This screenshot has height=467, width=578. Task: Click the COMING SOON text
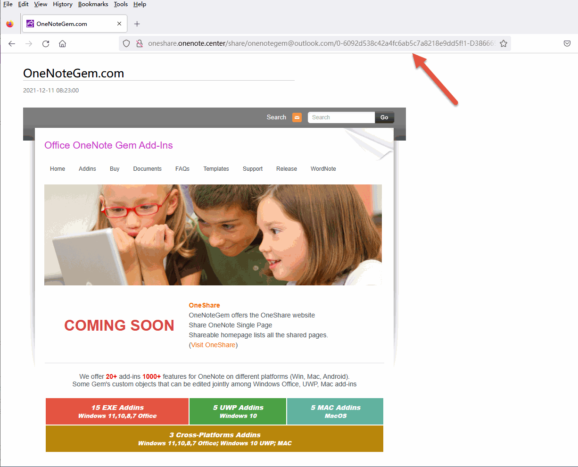point(119,325)
